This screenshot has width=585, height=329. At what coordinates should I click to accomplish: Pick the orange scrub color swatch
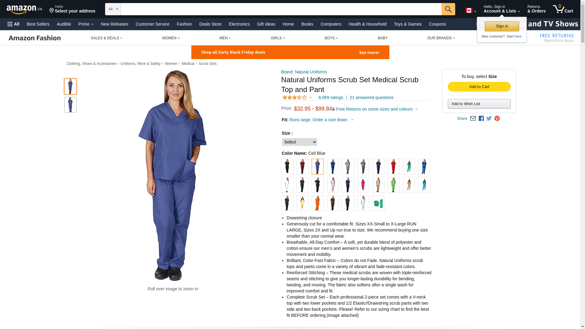318,203
